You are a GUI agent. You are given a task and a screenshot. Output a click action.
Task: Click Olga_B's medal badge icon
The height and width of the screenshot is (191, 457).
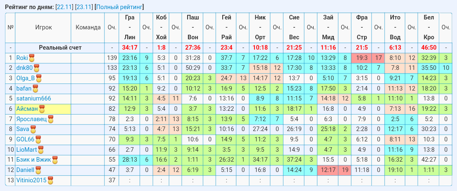[38, 79]
